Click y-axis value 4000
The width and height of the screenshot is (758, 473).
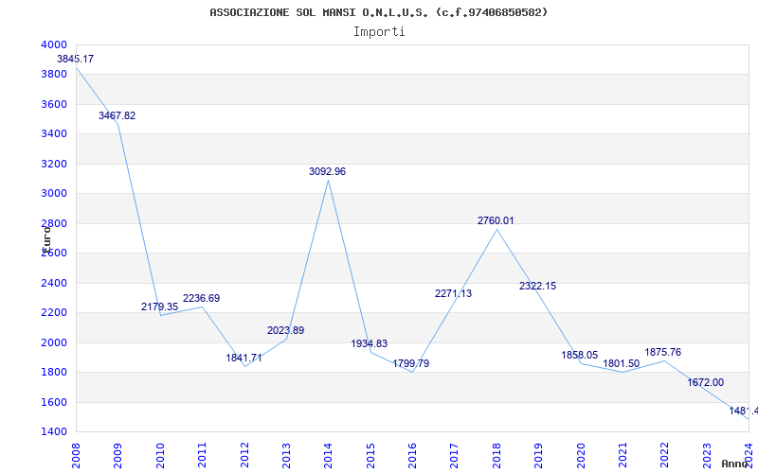[x=54, y=44]
